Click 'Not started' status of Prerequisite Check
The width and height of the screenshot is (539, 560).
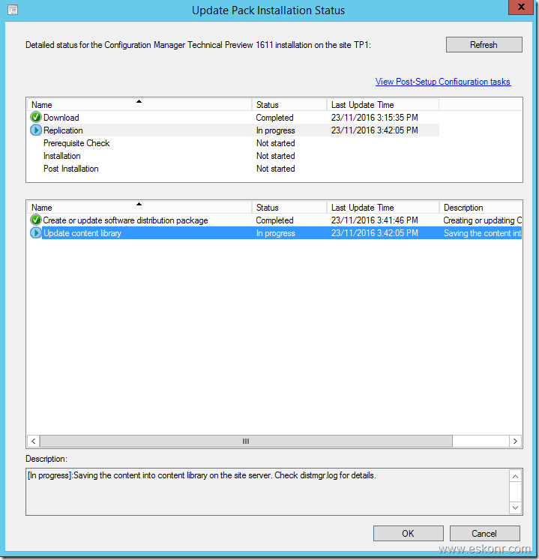pyautogui.click(x=275, y=143)
